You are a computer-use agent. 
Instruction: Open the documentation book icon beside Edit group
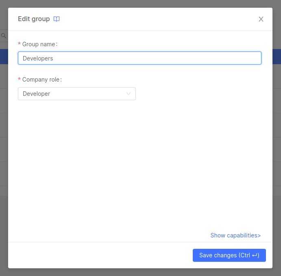click(57, 19)
